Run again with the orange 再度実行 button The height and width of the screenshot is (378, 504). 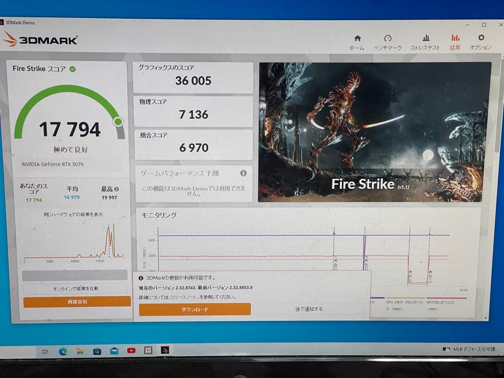(77, 302)
